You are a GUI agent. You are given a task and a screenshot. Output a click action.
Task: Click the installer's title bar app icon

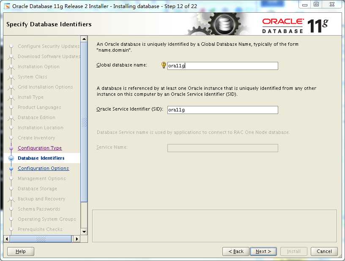(x=7, y=6)
